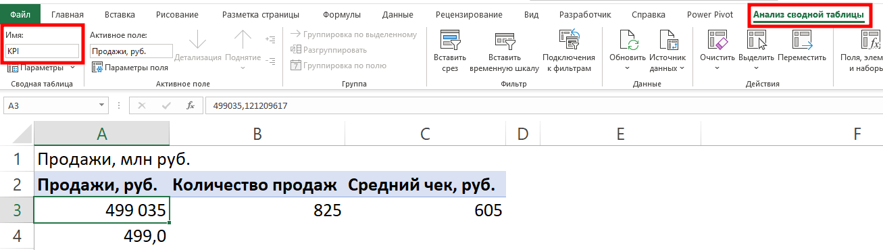Switch to the Формулы ribbon tab
The height and width of the screenshot is (250, 883).
pyautogui.click(x=342, y=14)
